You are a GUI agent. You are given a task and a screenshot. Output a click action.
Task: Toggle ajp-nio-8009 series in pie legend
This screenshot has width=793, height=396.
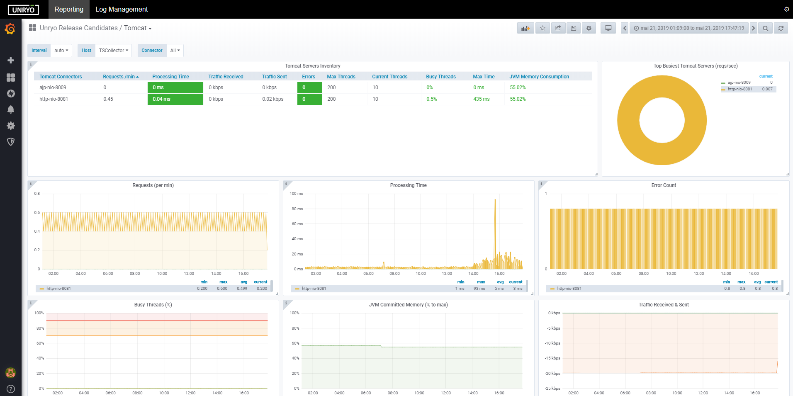click(x=739, y=83)
